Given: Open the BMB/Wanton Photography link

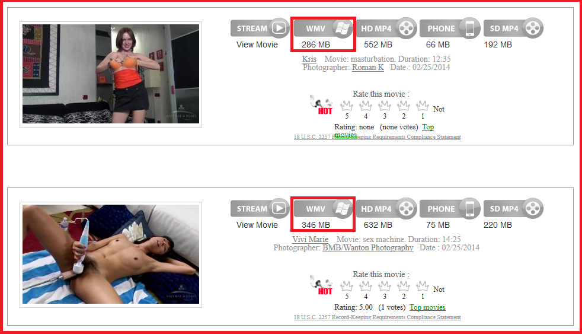Looking at the screenshot, I should coord(368,247).
